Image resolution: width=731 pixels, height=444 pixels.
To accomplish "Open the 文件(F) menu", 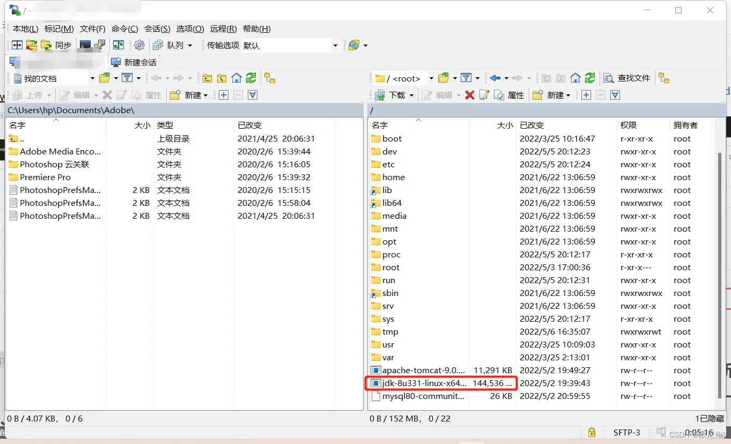I will tap(93, 29).
